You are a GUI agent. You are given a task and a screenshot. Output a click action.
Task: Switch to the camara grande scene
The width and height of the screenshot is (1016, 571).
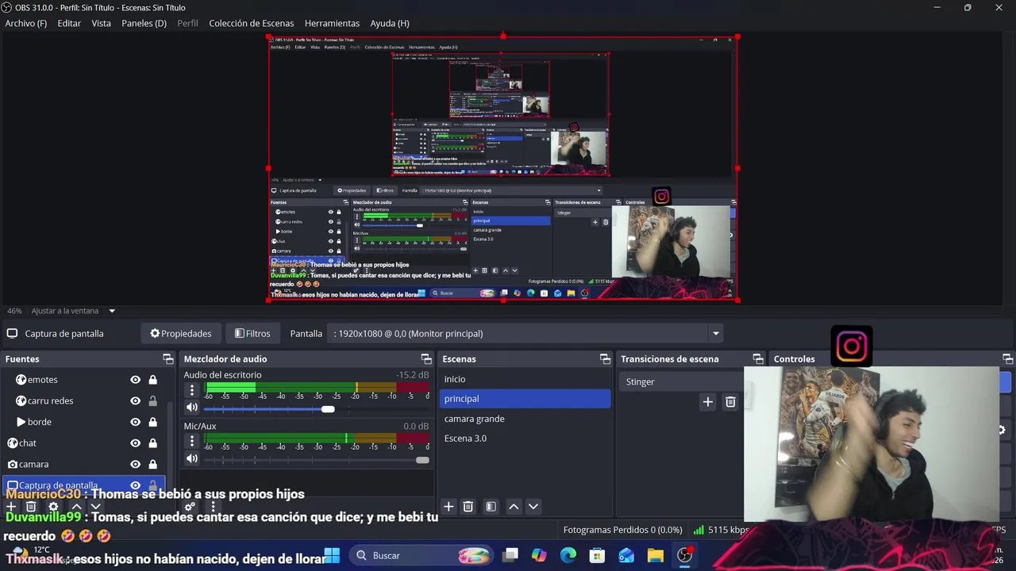pyautogui.click(x=525, y=419)
